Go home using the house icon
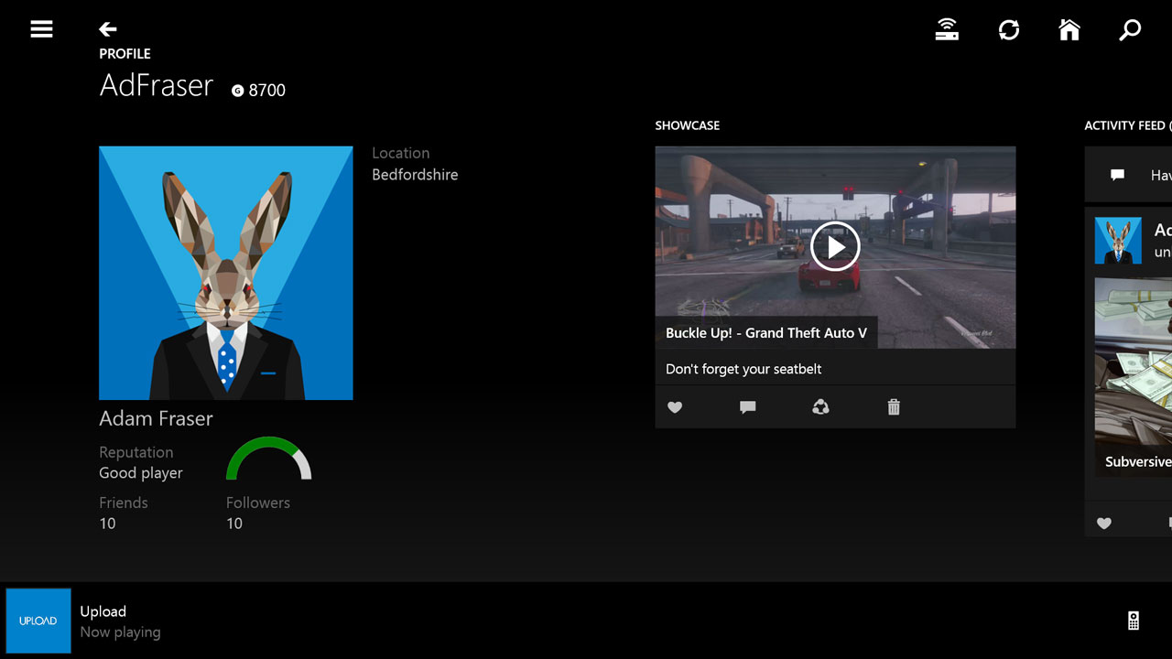1172x659 pixels. pyautogui.click(x=1069, y=29)
